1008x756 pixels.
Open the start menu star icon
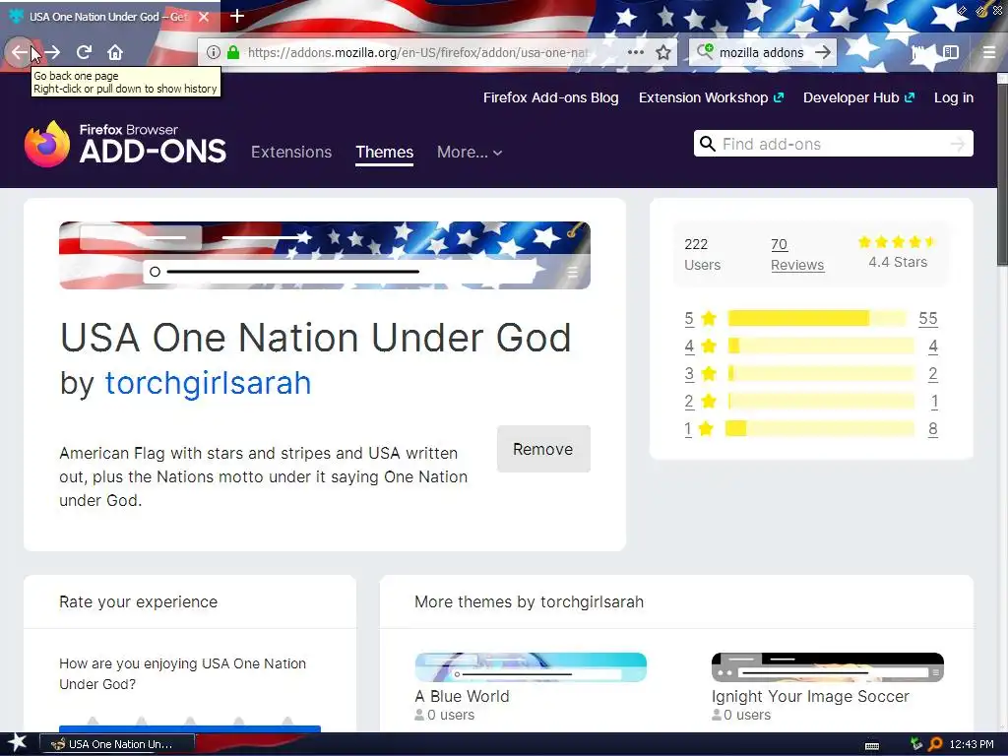point(17,742)
